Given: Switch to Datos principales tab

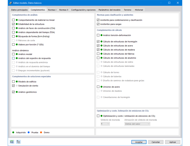Looking at the screenshot, I should pyautogui.click(x=19, y=10).
